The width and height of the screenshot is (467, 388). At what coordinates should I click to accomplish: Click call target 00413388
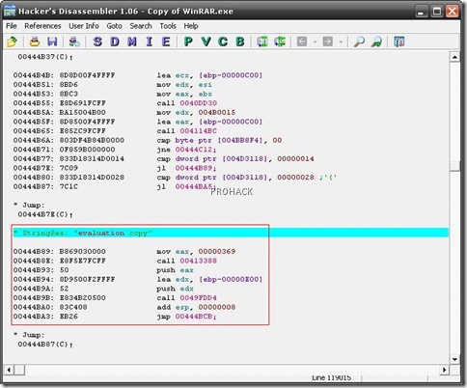[198, 261]
